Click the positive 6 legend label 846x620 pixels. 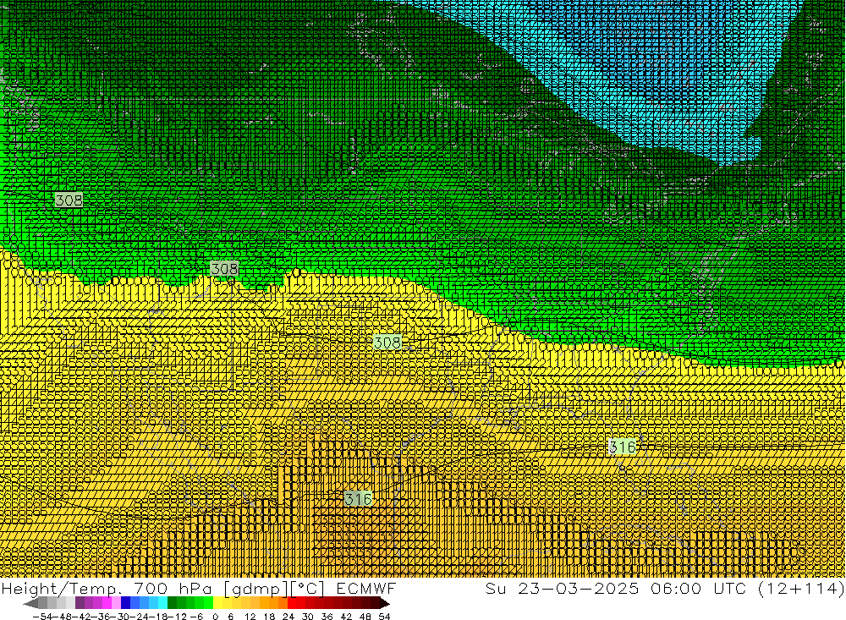(231, 617)
